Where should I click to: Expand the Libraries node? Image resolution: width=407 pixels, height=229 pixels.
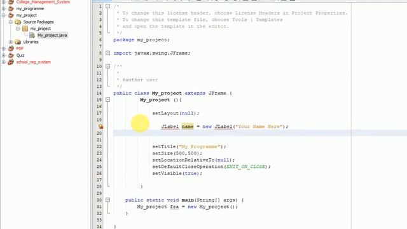(11, 42)
